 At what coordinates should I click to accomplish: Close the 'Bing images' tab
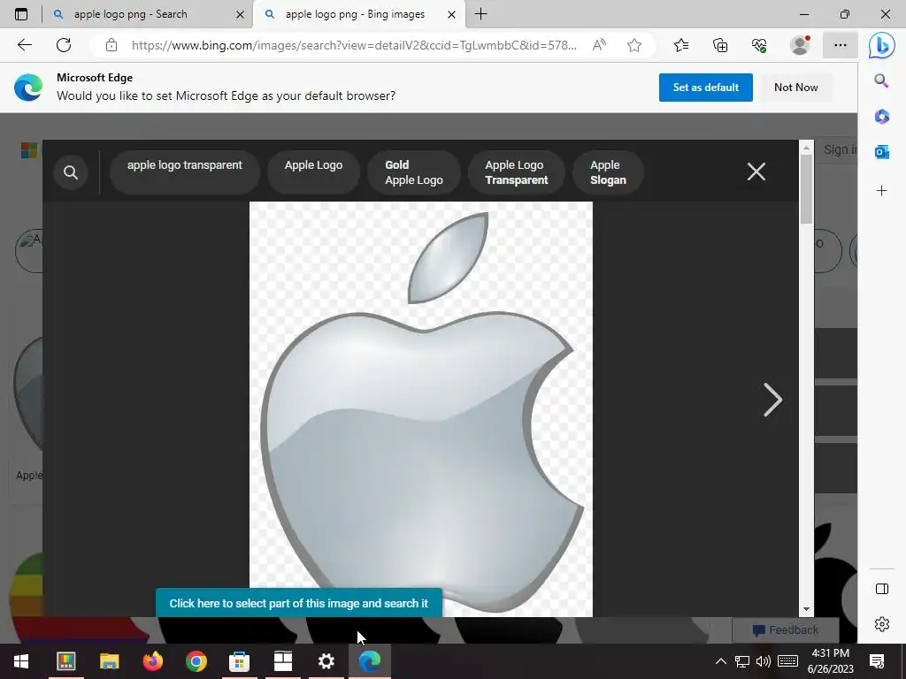pyautogui.click(x=452, y=15)
